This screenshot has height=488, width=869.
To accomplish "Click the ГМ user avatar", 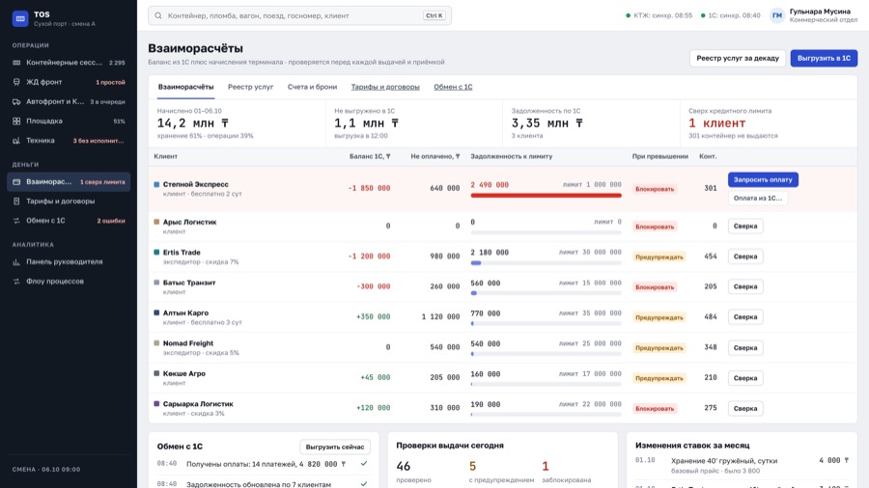I will pyautogui.click(x=777, y=15).
